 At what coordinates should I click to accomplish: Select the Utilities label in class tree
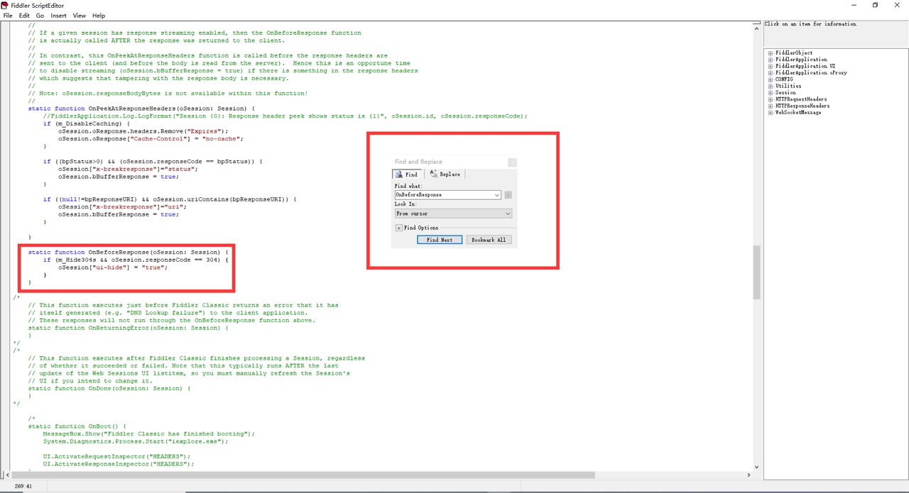point(788,86)
